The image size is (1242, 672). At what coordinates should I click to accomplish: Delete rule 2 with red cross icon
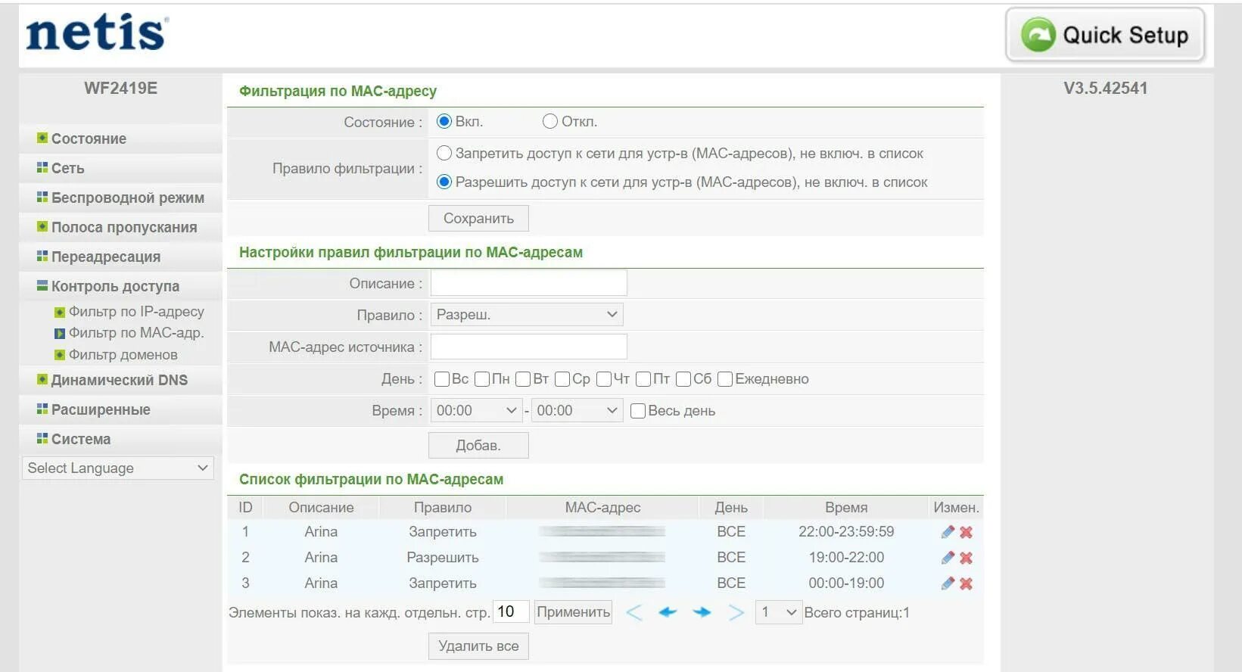point(966,558)
